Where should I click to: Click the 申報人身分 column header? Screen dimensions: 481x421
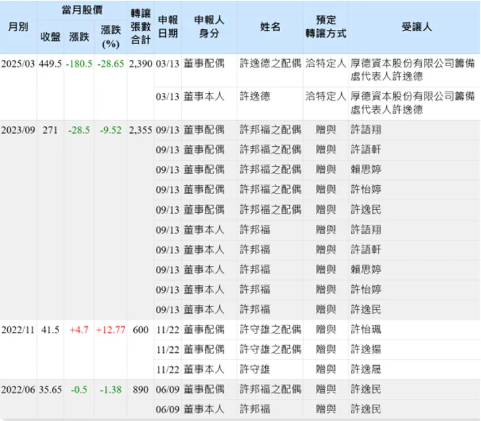click(x=209, y=27)
